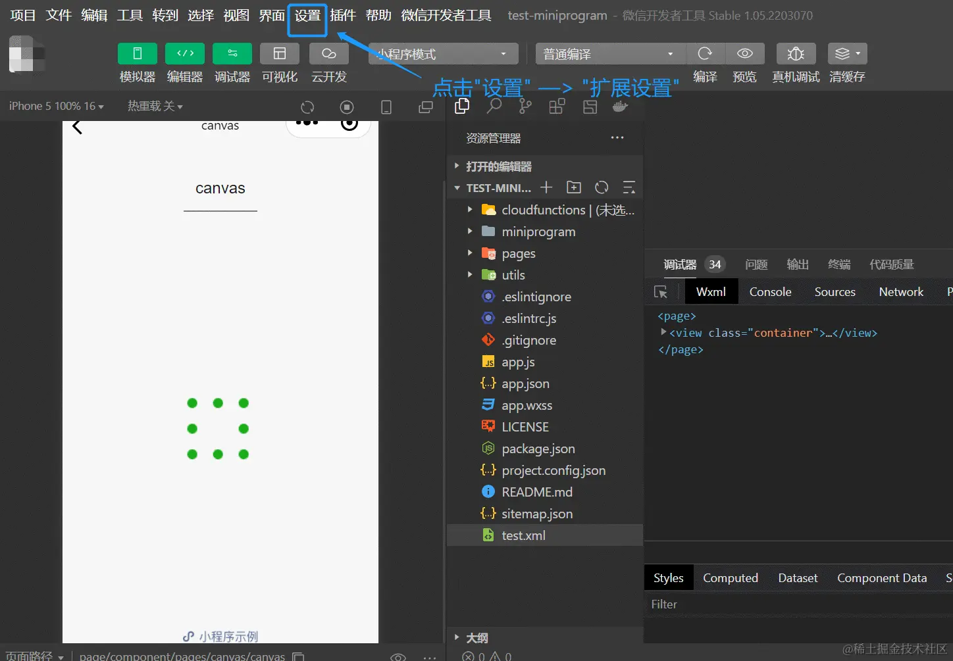Screen dimensions: 953x661
Task: Expand the pages folder
Action: coord(545,253)
